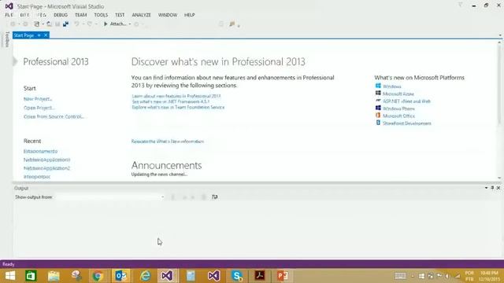This screenshot has width=504, height=283.
Task: Expand the New Project icon dropdown arrow
Action: (x=43, y=24)
